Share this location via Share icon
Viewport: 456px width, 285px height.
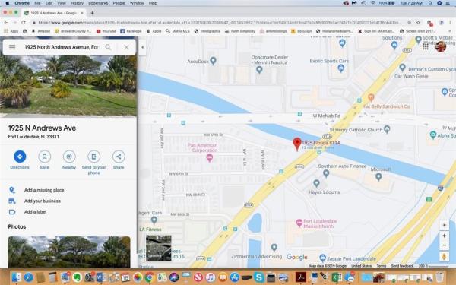point(119,157)
